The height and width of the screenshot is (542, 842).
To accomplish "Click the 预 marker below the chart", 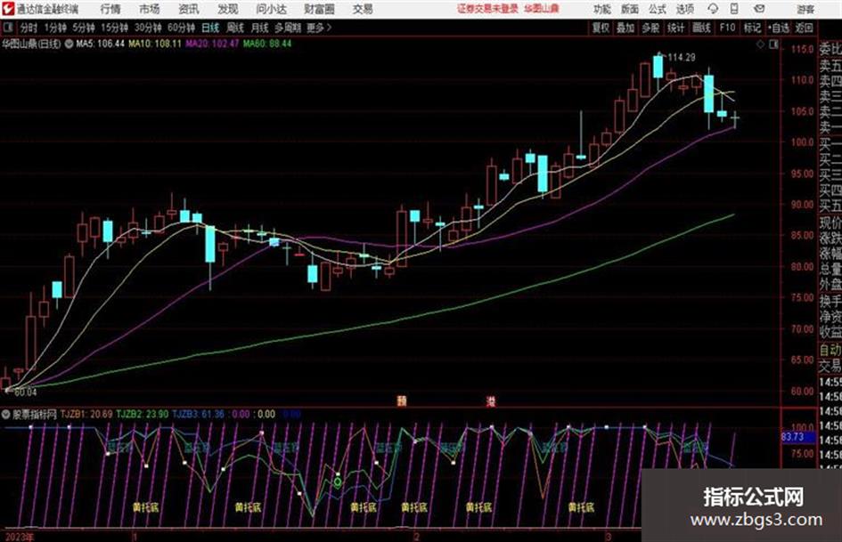I will 401,400.
